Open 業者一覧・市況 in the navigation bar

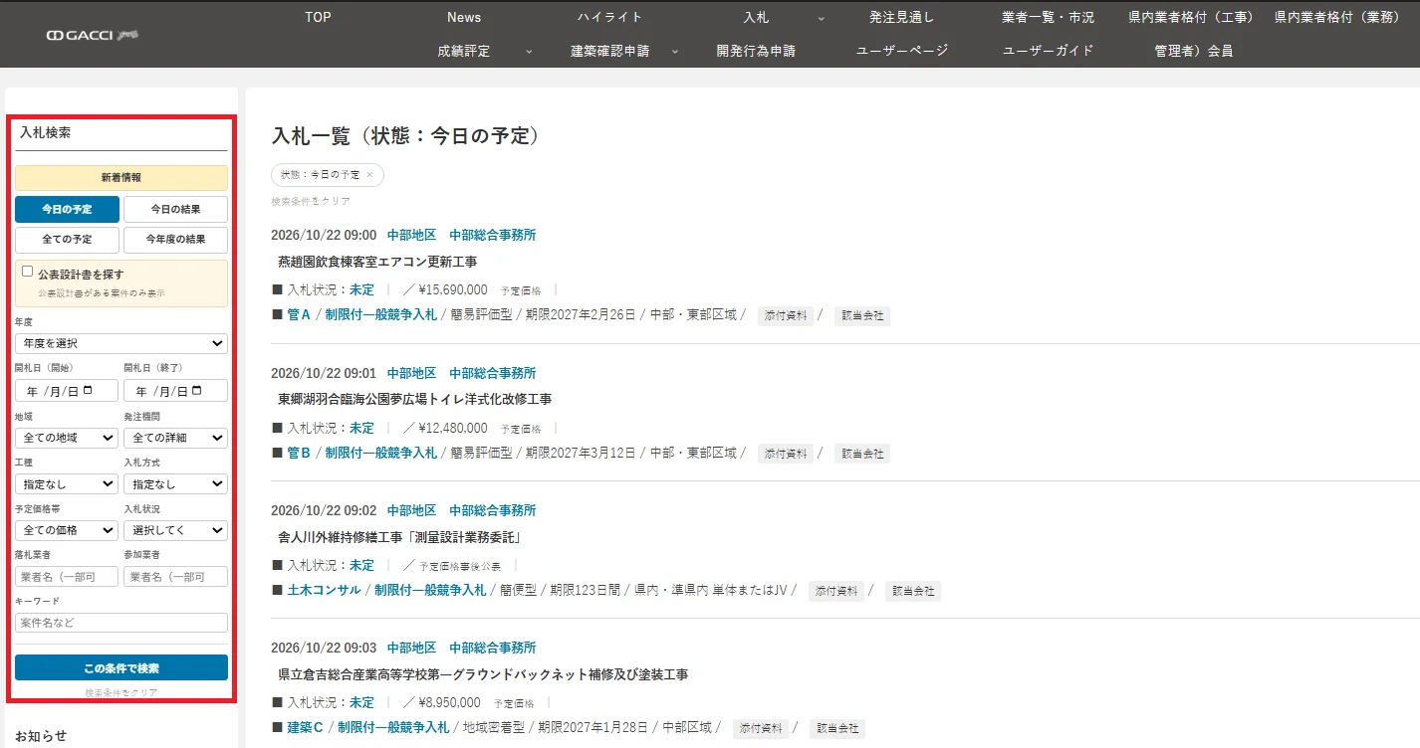1048,17
